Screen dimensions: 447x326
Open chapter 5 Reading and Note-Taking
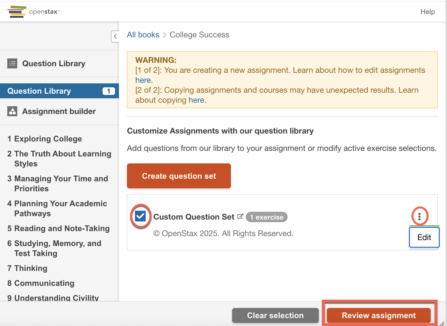click(x=58, y=228)
